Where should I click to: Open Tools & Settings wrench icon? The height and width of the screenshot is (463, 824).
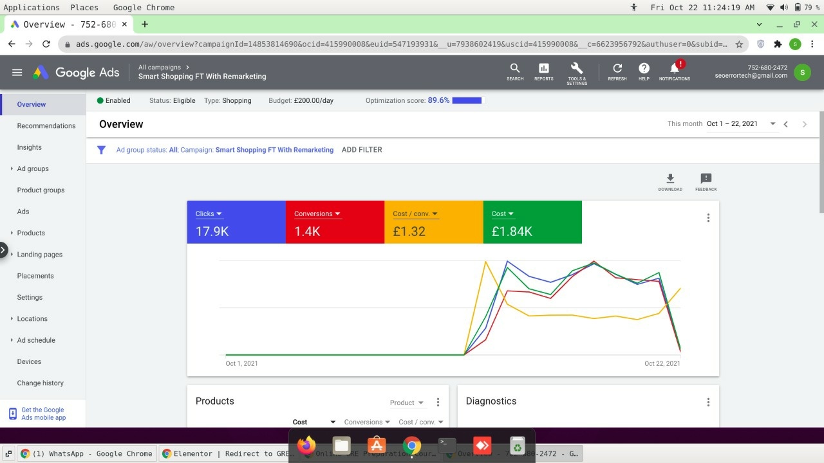[577, 73]
